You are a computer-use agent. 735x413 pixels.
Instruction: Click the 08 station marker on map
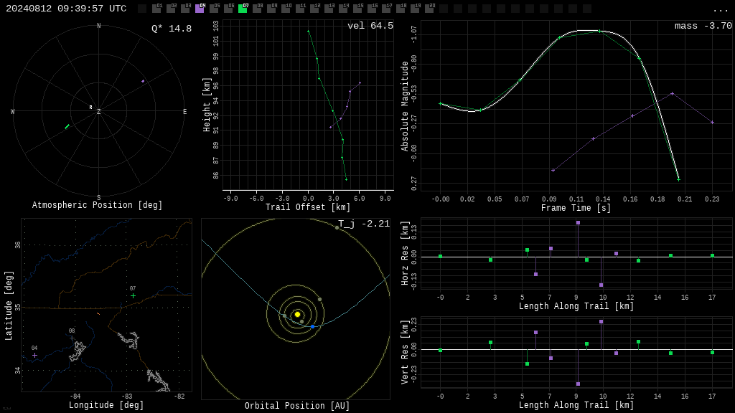72,338
